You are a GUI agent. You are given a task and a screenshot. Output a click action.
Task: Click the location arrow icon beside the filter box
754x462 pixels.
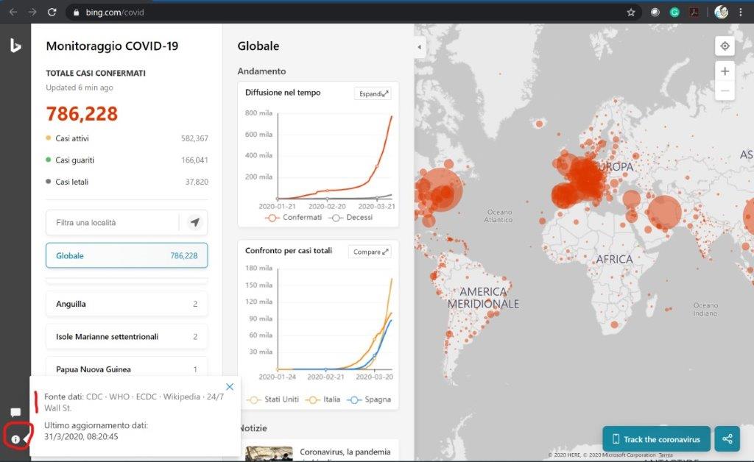194,222
